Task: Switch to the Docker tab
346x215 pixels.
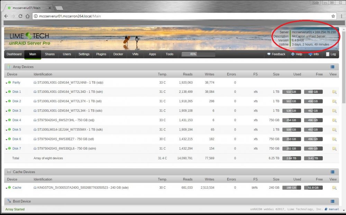Action: [x=118, y=54]
